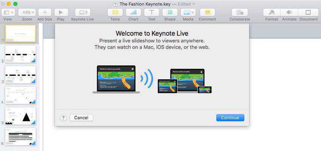Insert a Table using the toolbar icon
Viewport: 321px width, 151px height.
(115, 12)
